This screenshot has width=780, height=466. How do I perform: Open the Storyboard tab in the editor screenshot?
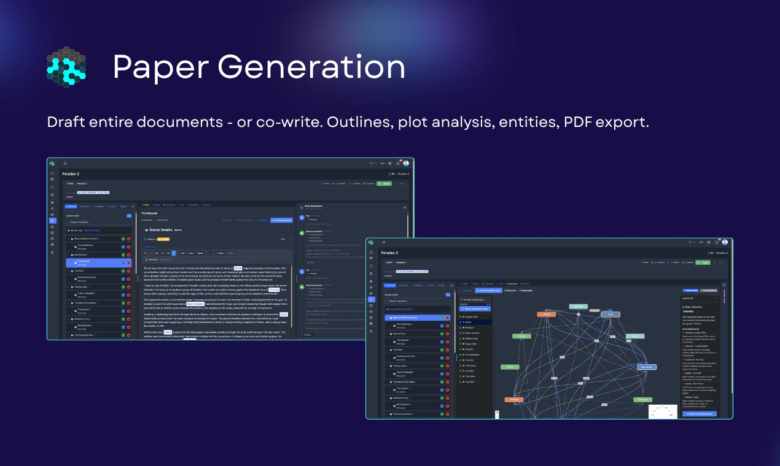click(x=169, y=205)
